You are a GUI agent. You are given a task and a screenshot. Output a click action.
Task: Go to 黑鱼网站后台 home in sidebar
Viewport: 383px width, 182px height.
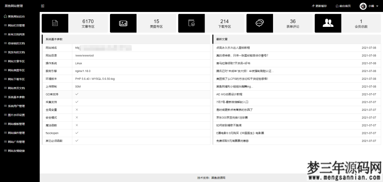[14, 16]
